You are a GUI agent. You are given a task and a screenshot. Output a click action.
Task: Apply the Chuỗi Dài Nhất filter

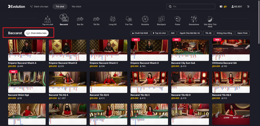(140, 33)
